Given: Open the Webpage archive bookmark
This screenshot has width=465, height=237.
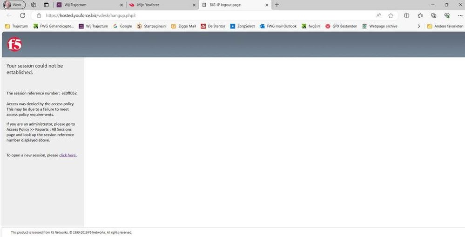Looking at the screenshot, I should tap(380, 26).
